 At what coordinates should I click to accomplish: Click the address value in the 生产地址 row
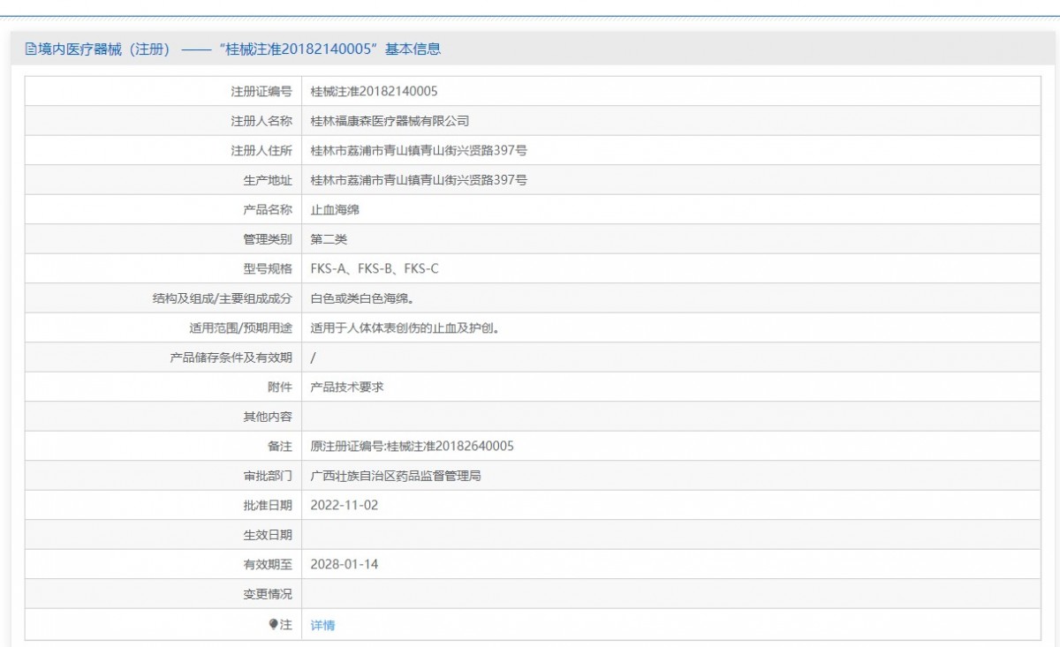click(420, 180)
